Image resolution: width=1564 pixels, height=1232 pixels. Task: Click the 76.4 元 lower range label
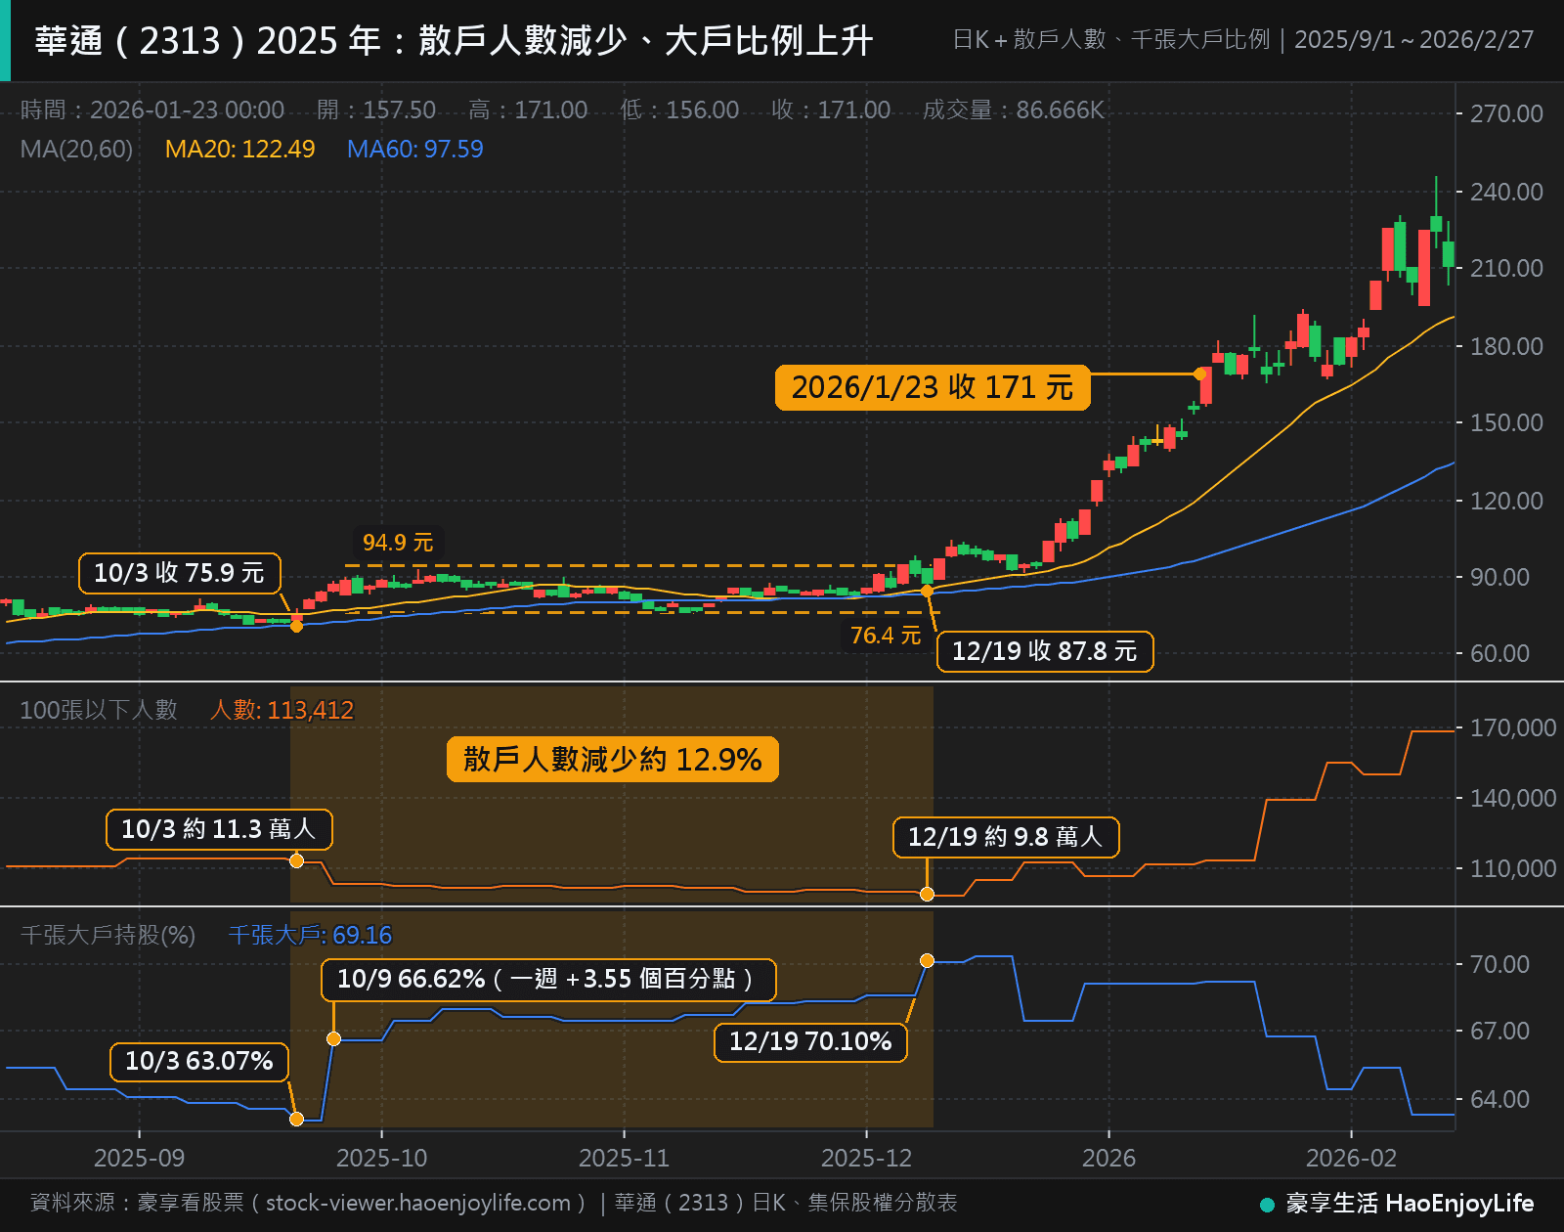tap(886, 636)
